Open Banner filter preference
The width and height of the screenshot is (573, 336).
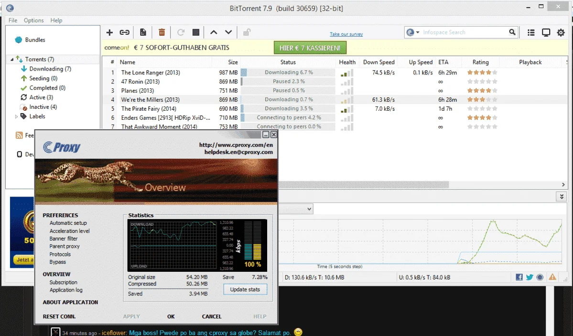tap(64, 239)
